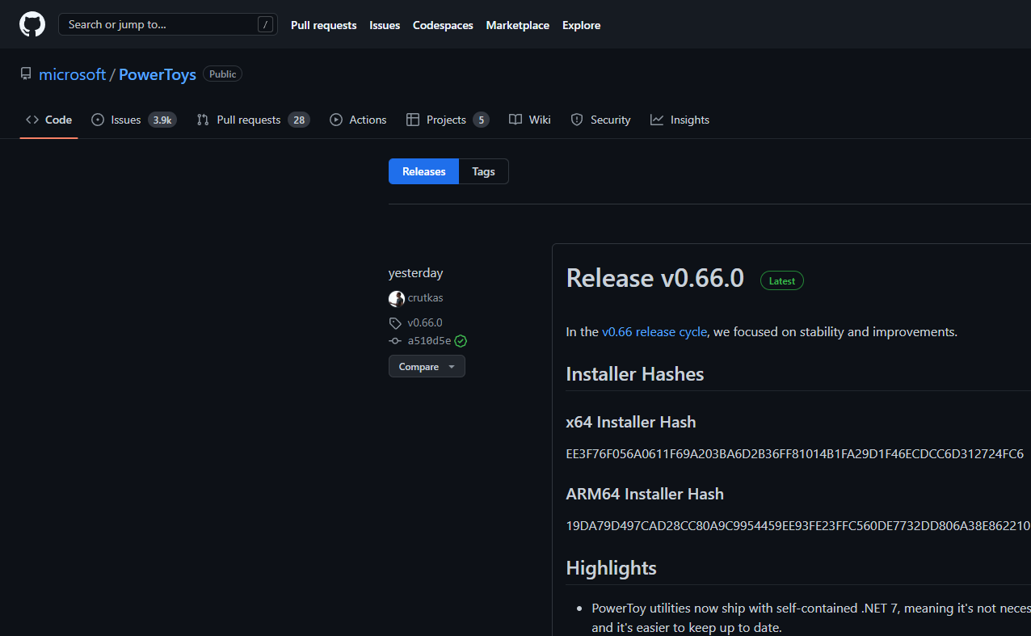Open the v0.66 release cycle link
This screenshot has height=636, width=1031.
tap(654, 332)
